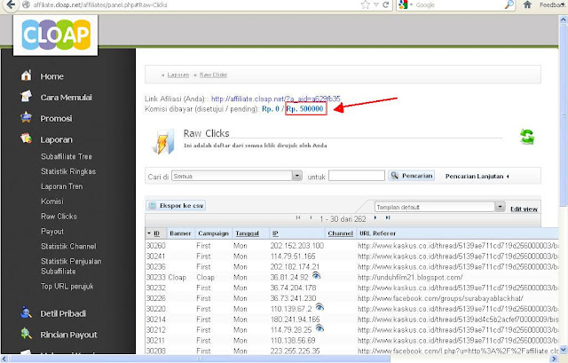
Task: Open Promosi in the sidebar
Action: pyautogui.click(x=56, y=118)
